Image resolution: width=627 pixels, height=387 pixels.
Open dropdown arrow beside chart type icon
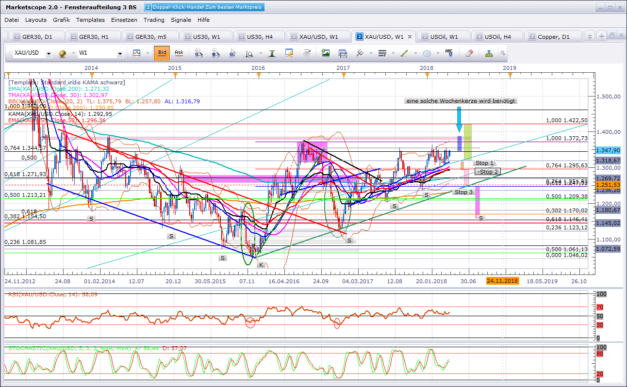pos(148,53)
